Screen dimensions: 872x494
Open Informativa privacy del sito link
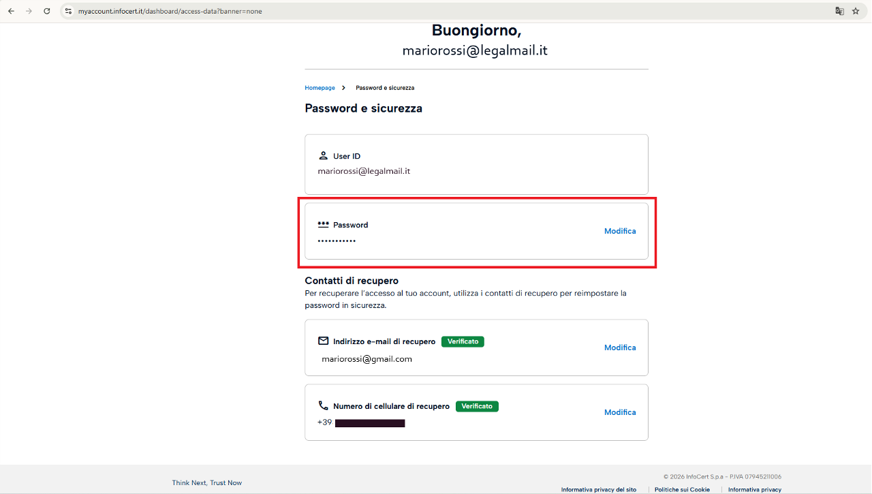[599, 489]
